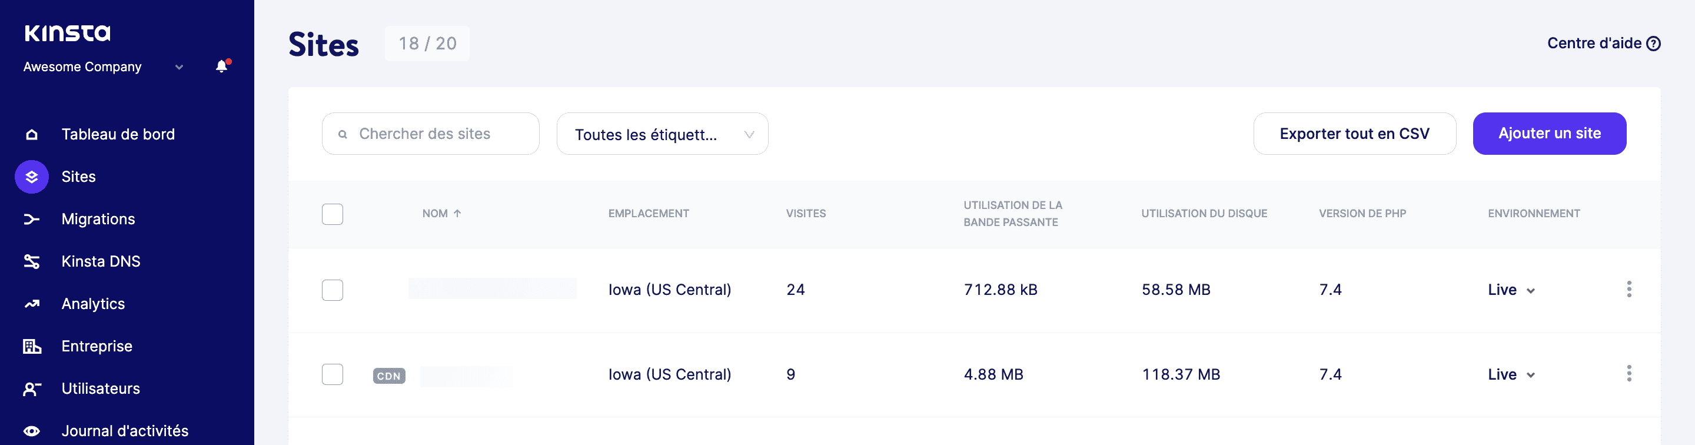Check the checkbox next to the CDN site
The width and height of the screenshot is (1695, 445).
click(333, 374)
